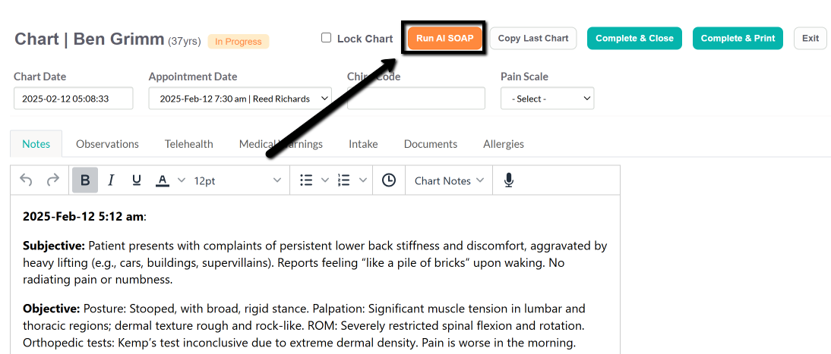Click the Complete & Close button
This screenshot has width=831, height=354.
tap(634, 38)
